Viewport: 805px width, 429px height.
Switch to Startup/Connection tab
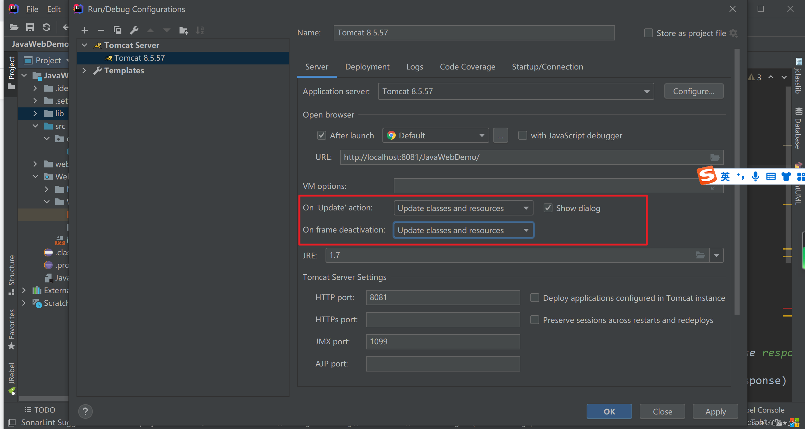[547, 67]
